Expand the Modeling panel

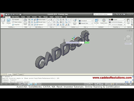[x=11, y=27]
